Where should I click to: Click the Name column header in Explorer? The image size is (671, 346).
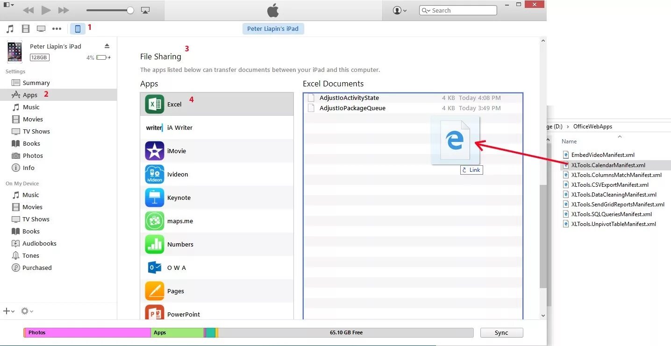pos(569,141)
